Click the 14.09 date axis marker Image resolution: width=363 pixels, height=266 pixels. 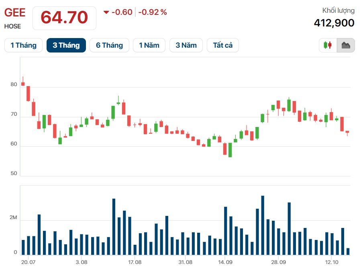225,262
